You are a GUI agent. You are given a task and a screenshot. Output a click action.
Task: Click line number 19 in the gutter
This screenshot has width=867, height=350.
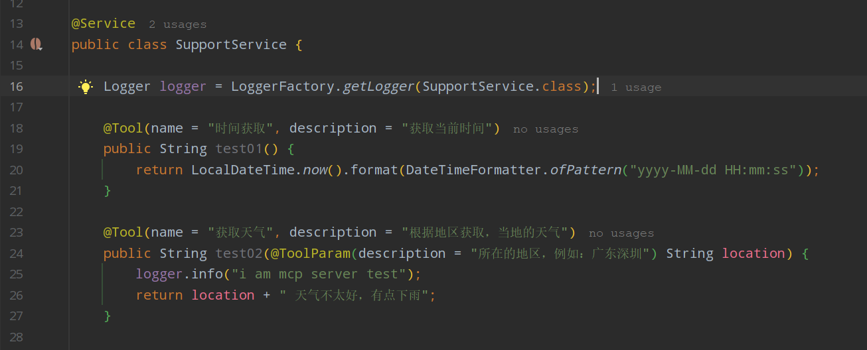tap(17, 148)
